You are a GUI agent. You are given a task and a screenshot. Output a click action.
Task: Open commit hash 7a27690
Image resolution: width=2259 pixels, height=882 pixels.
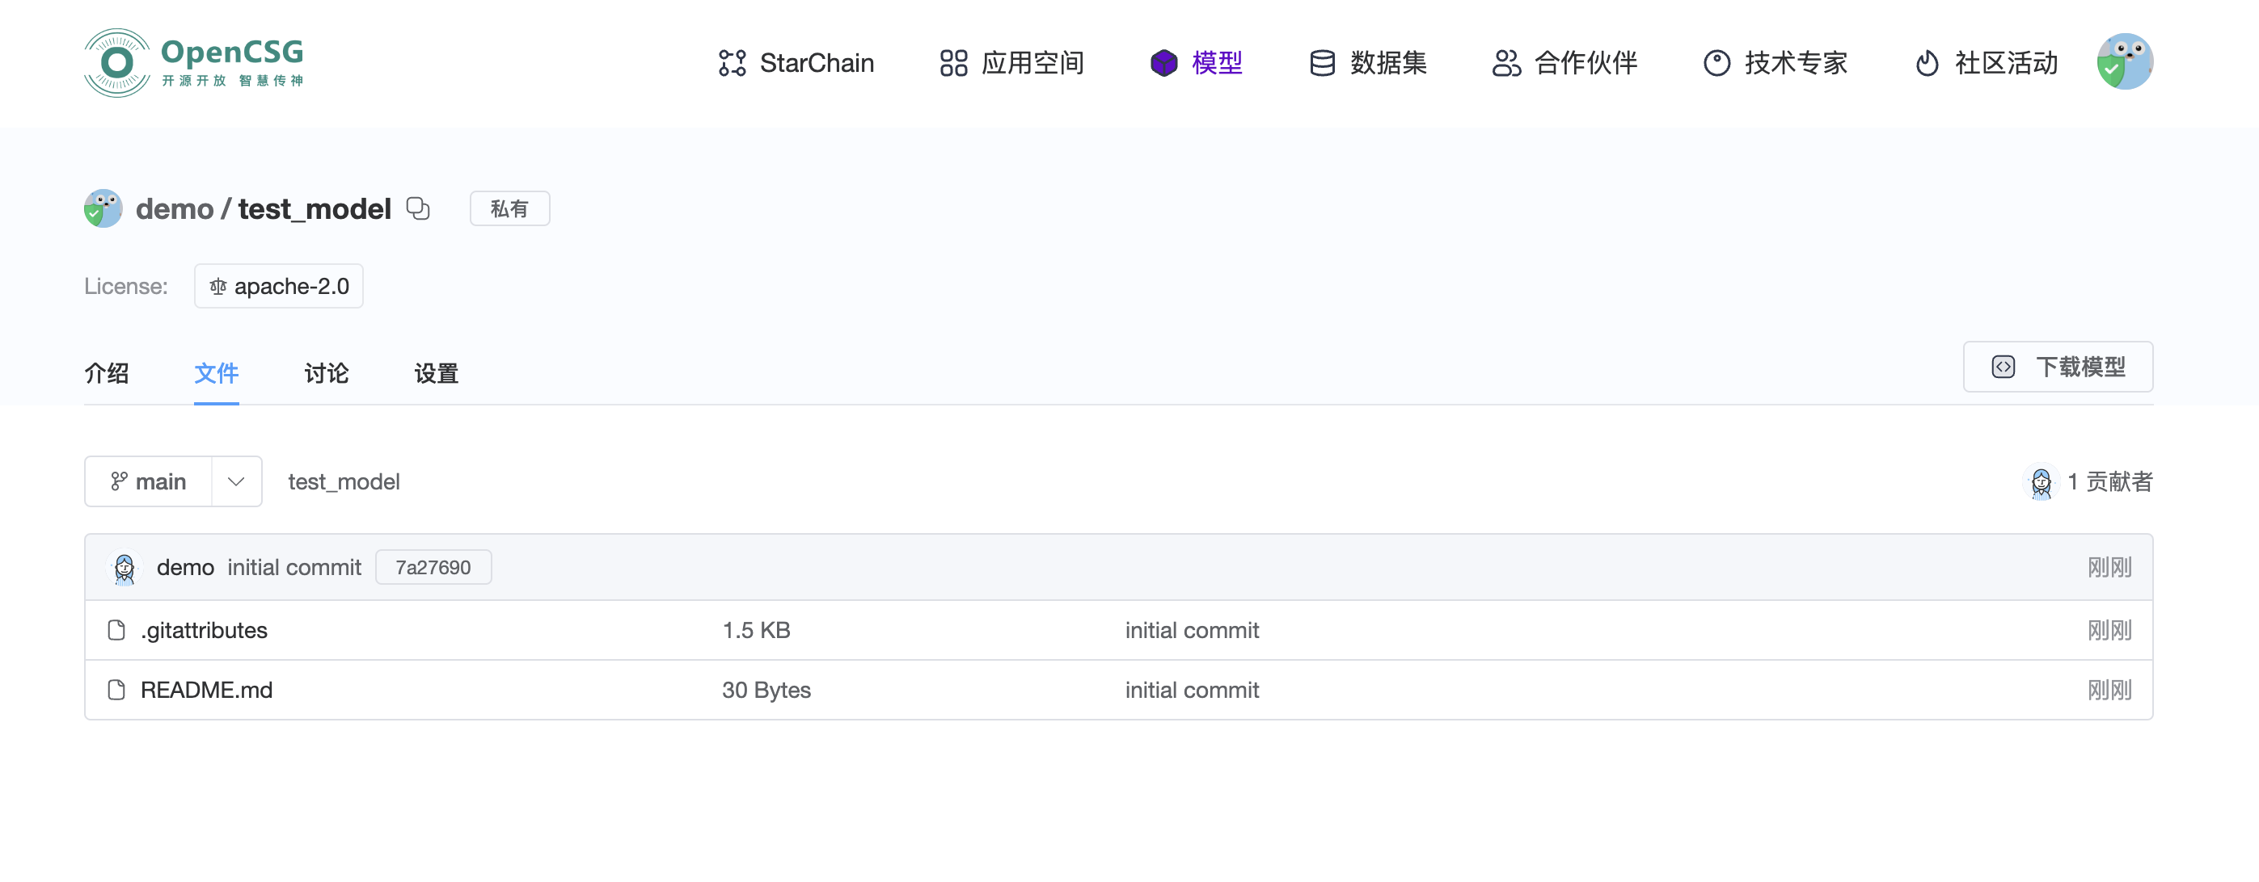click(433, 568)
